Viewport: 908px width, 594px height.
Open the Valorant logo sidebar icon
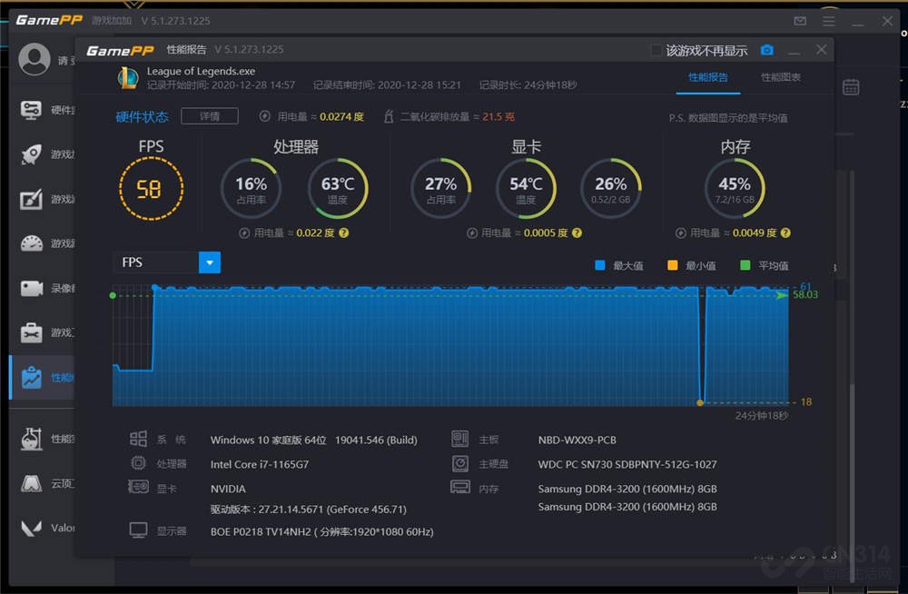31,528
